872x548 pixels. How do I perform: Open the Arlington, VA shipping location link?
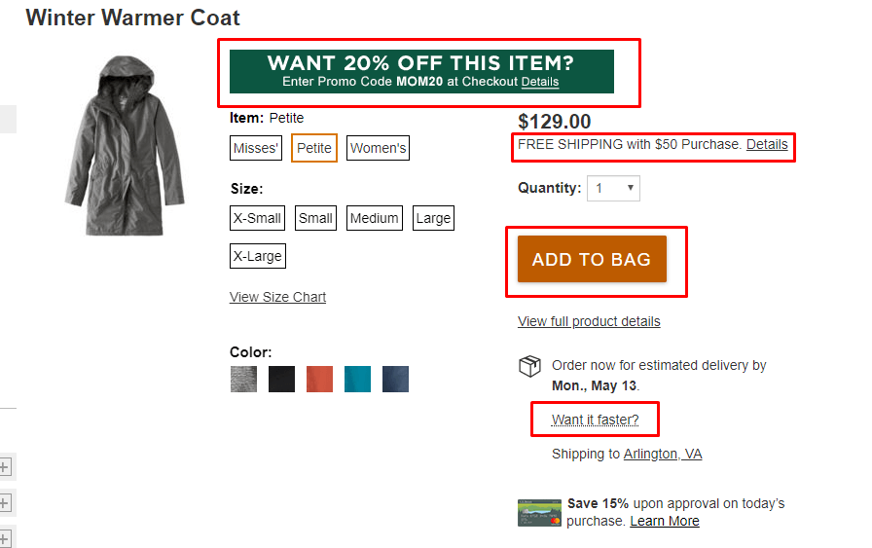pyautogui.click(x=662, y=454)
